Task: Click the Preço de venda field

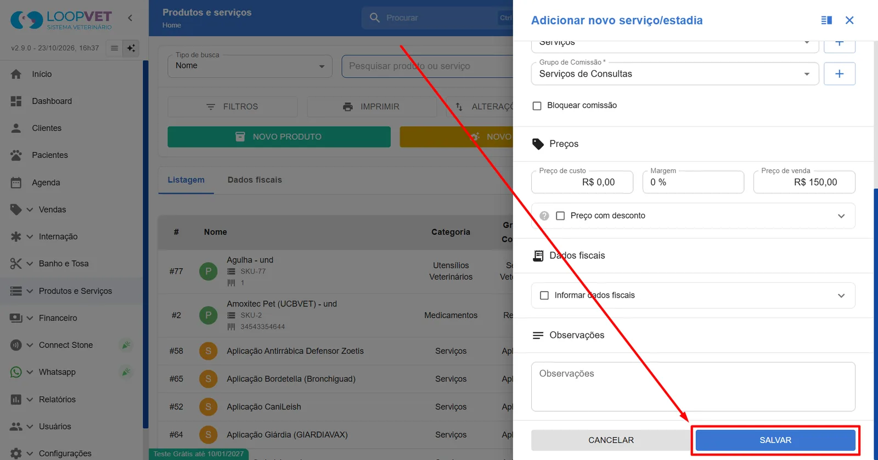Action: tap(804, 182)
